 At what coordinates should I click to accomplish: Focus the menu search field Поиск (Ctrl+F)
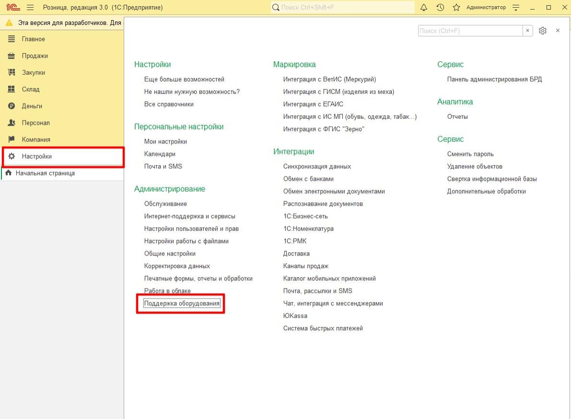[470, 31]
